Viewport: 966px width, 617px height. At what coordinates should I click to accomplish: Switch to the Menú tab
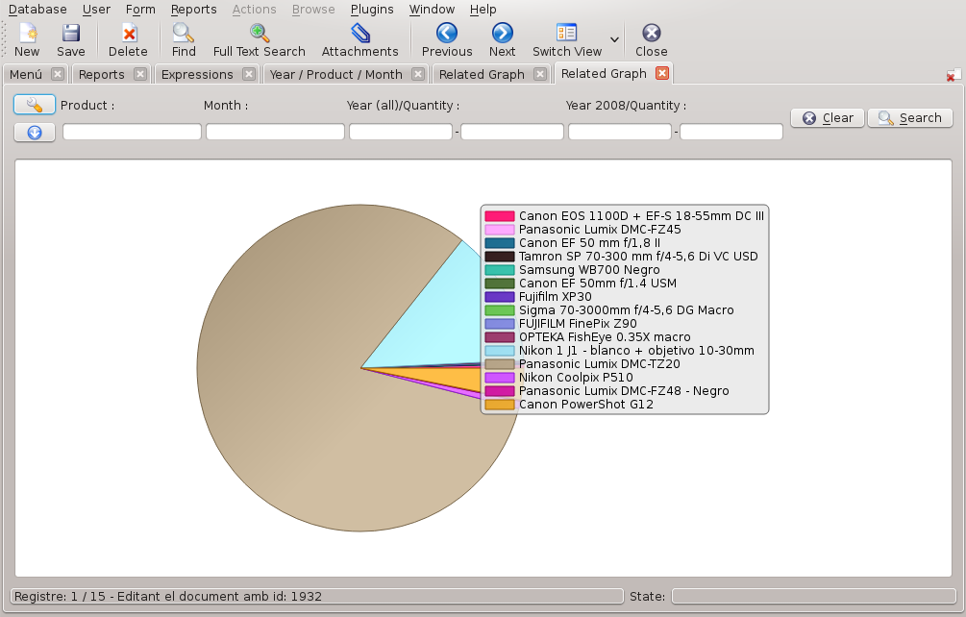(x=26, y=75)
